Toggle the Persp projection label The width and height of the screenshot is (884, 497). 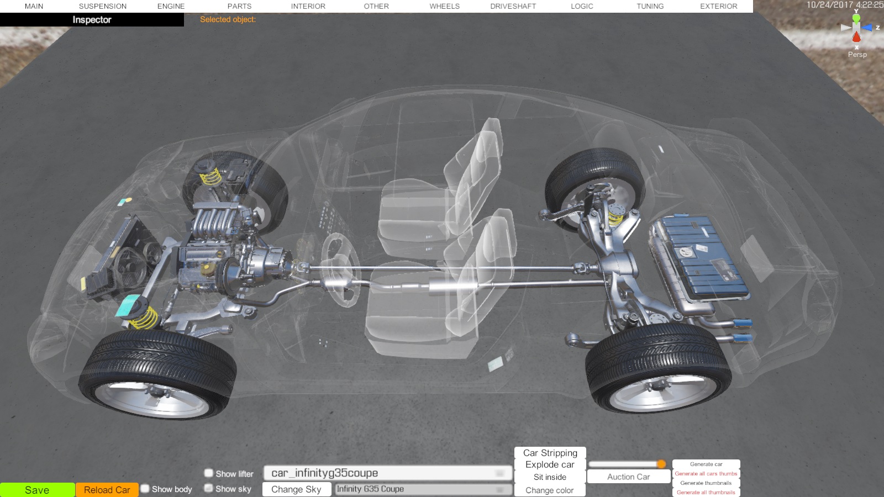tap(857, 54)
